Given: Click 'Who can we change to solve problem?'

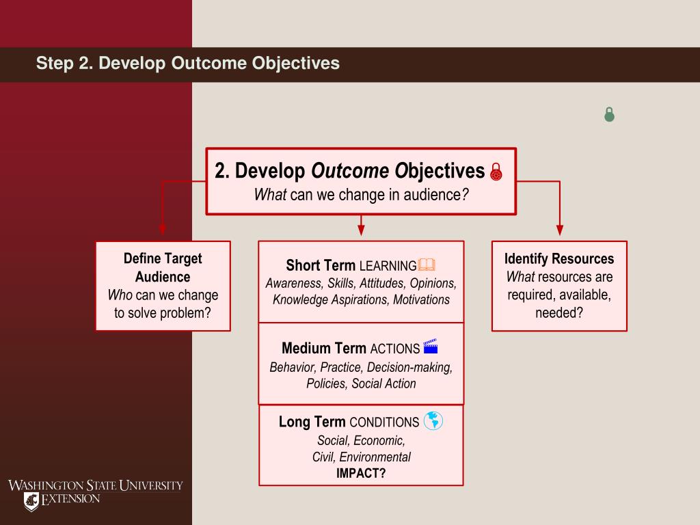Looking at the screenshot, I should click(163, 304).
